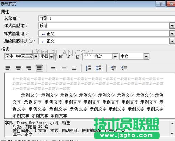Decrease paragraph spacing
The width and height of the screenshot is (175, 141).
click(99, 68)
